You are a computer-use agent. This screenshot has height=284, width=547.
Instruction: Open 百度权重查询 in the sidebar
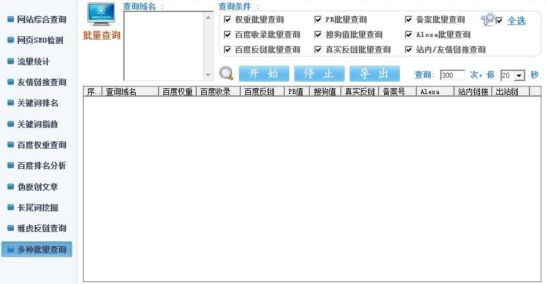(41, 145)
